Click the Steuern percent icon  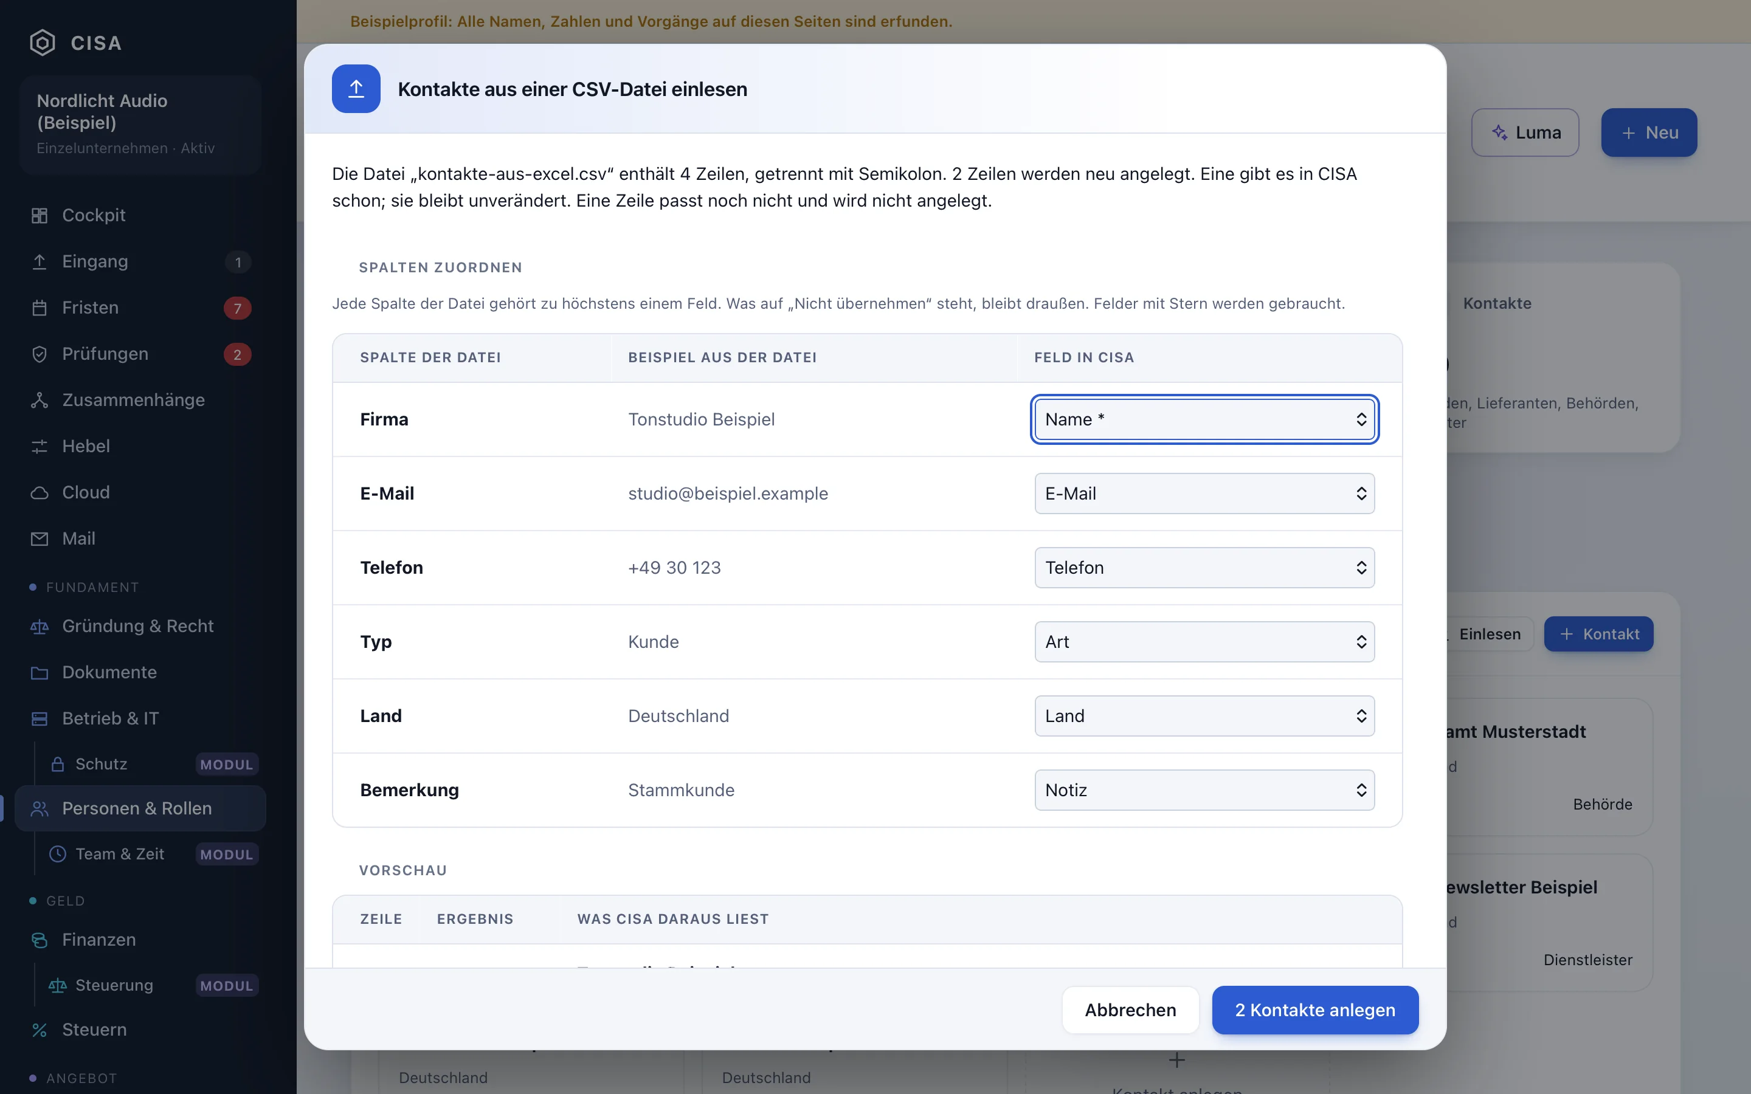[40, 1030]
